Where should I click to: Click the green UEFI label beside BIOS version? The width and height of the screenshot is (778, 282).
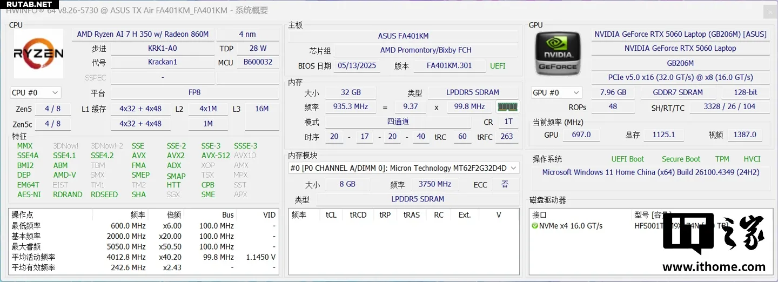pos(498,66)
